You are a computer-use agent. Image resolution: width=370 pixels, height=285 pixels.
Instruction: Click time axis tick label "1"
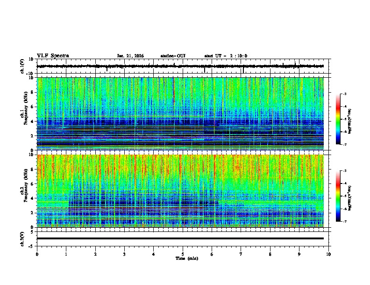coord(66,254)
